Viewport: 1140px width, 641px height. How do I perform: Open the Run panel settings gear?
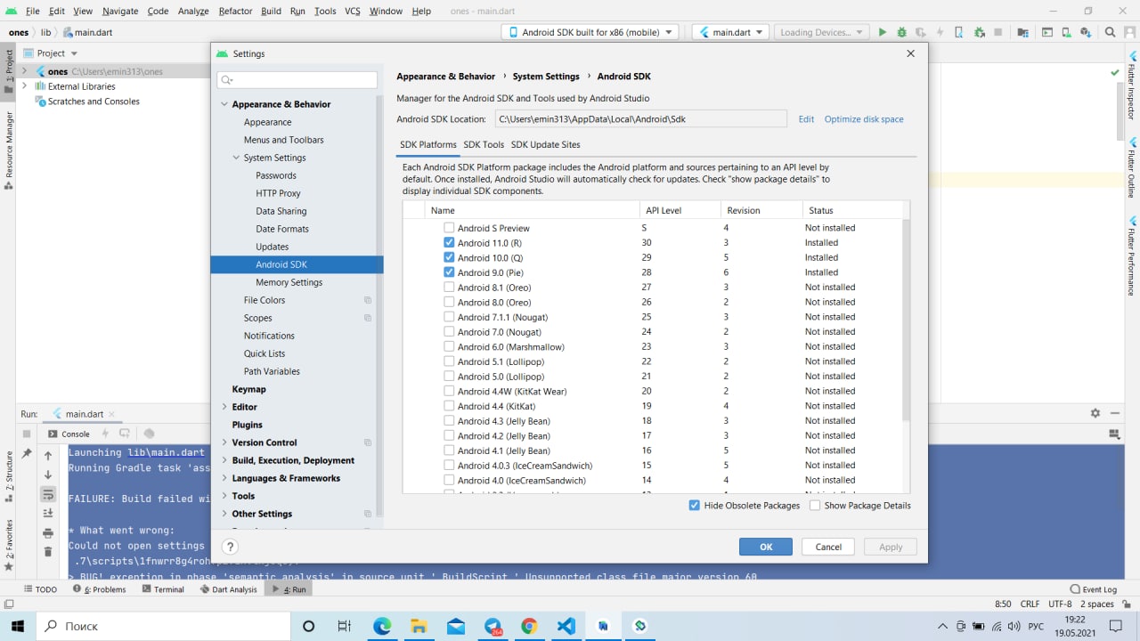(1095, 413)
